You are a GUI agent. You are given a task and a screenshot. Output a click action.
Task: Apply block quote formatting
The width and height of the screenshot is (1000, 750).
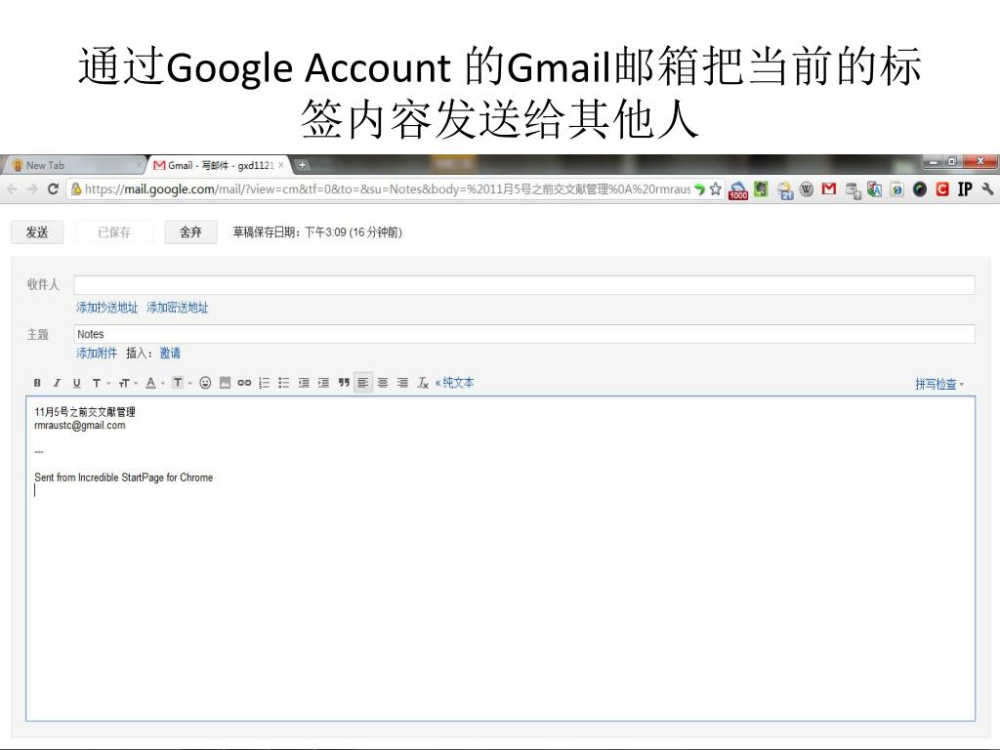coord(344,383)
